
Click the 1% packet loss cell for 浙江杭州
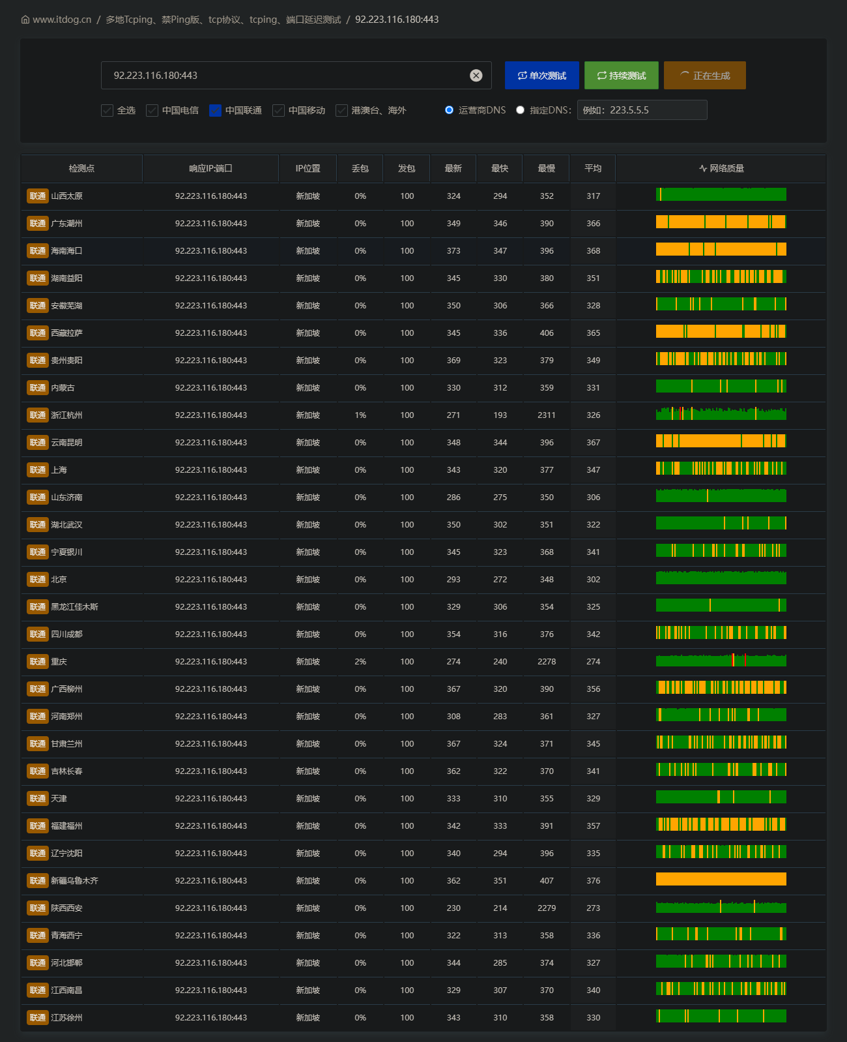click(360, 415)
